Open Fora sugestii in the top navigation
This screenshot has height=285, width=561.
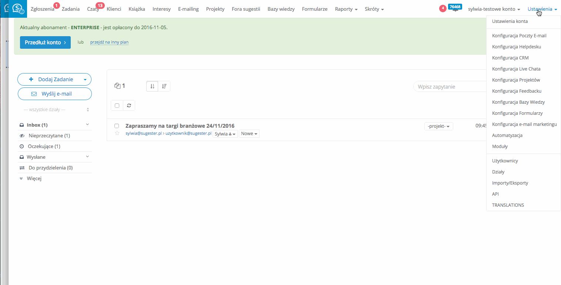(x=246, y=9)
